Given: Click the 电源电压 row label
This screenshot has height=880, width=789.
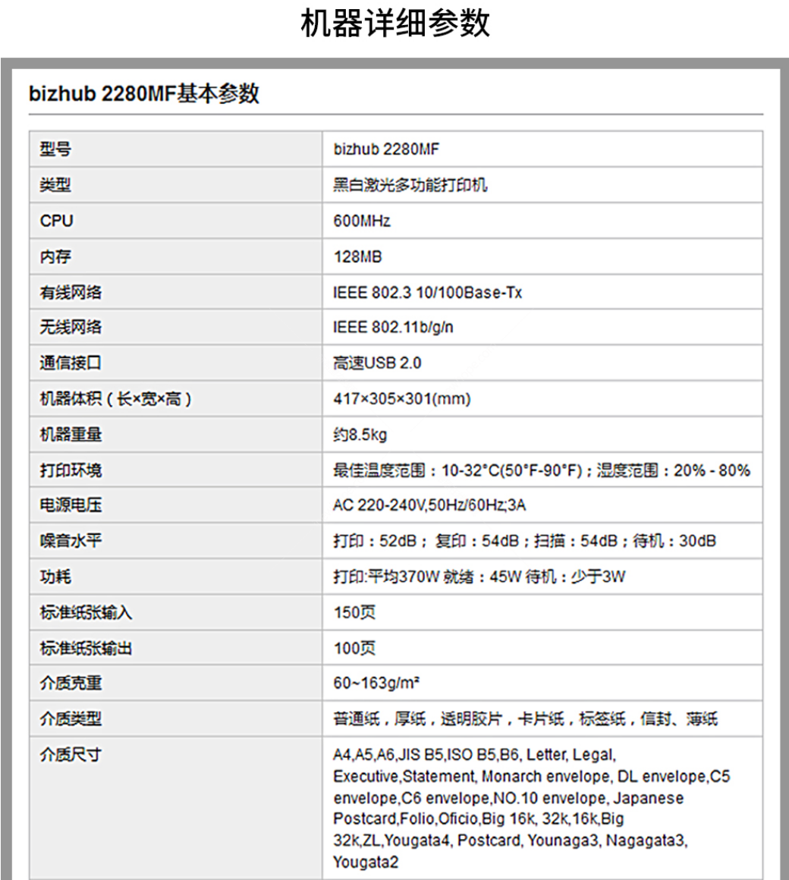Looking at the screenshot, I should 71,505.
